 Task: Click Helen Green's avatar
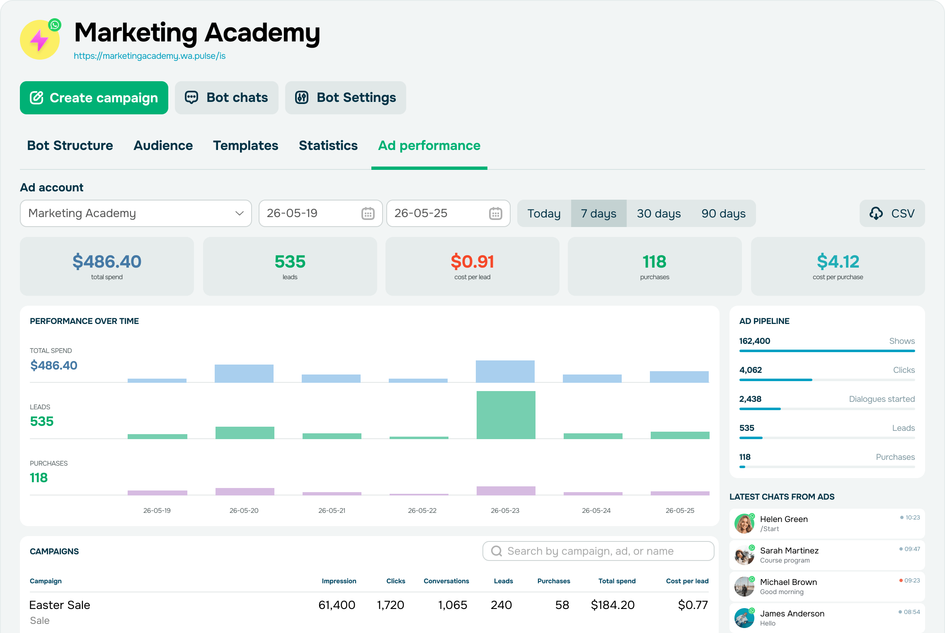pyautogui.click(x=744, y=524)
